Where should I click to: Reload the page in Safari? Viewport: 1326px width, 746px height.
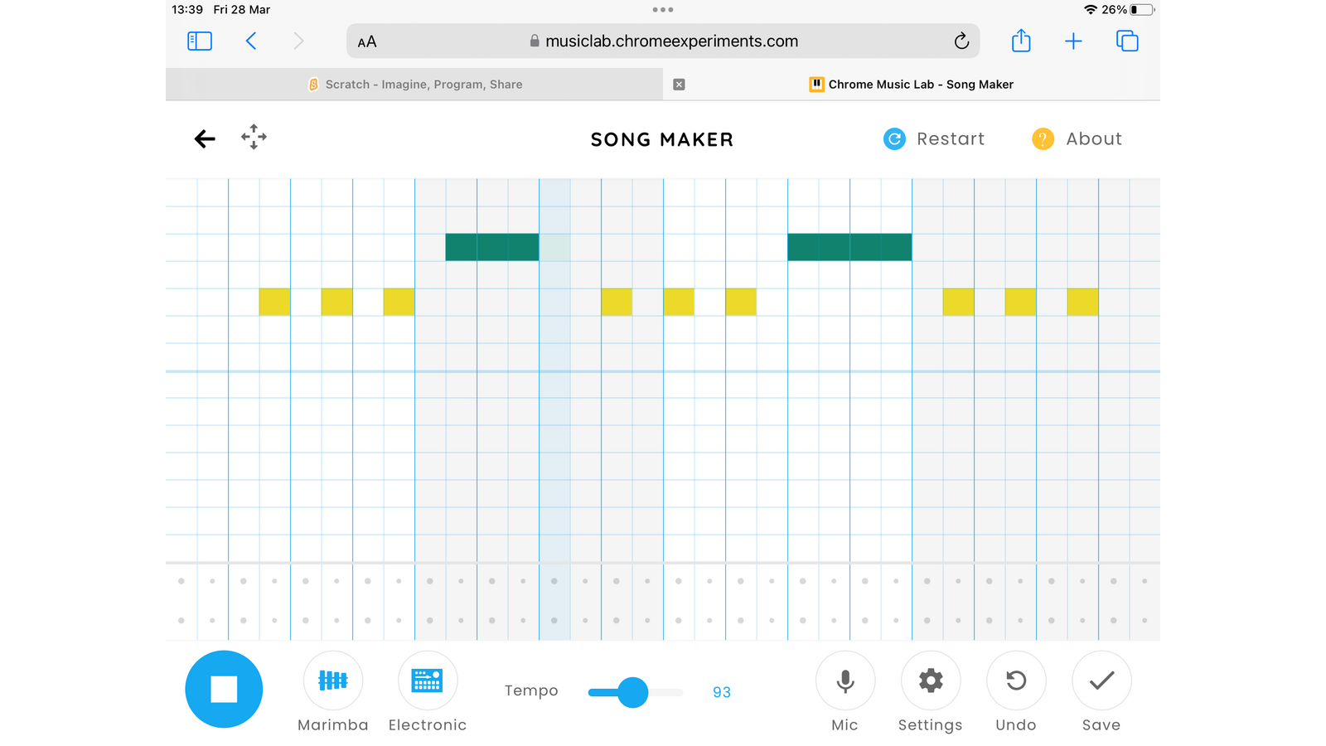[x=961, y=41]
